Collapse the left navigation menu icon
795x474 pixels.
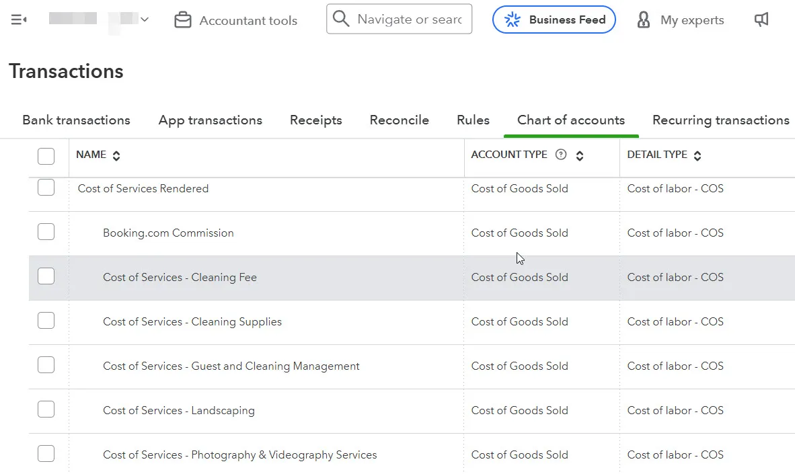19,20
